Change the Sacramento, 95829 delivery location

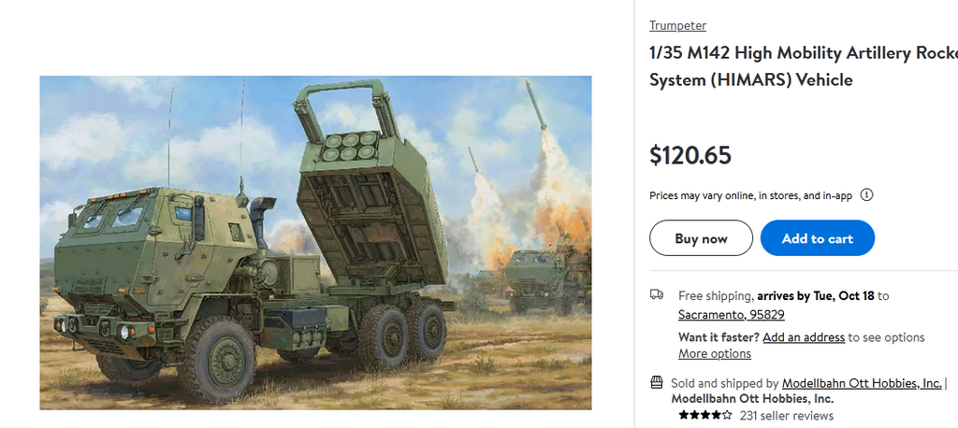coord(732,315)
